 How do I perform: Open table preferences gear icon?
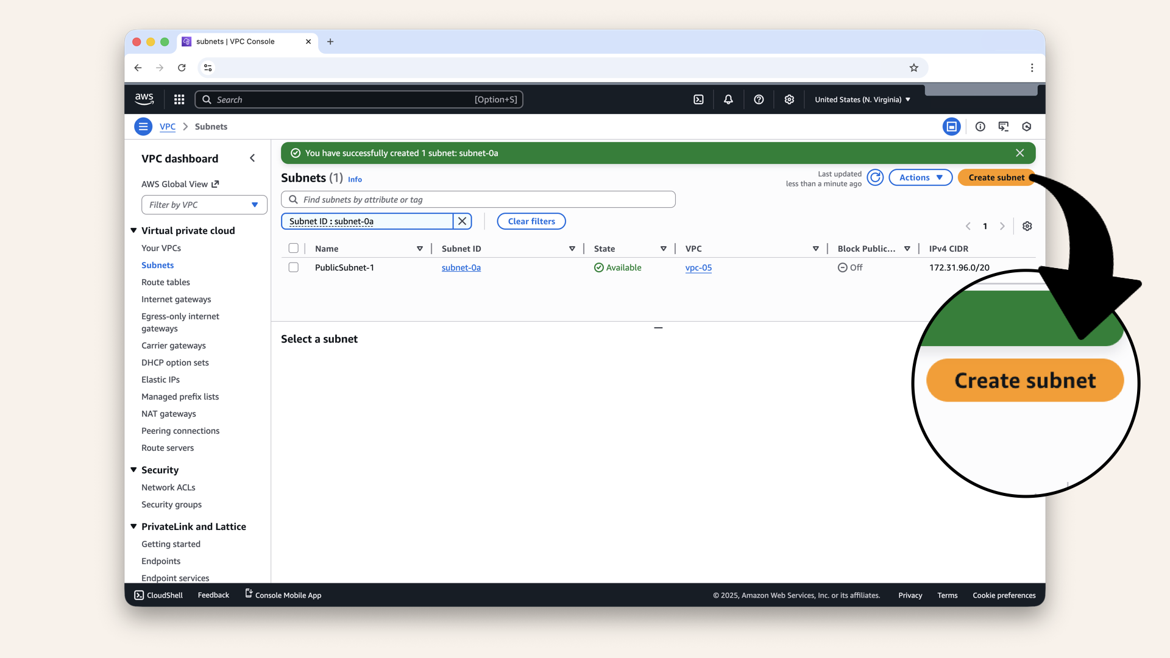[1027, 226]
